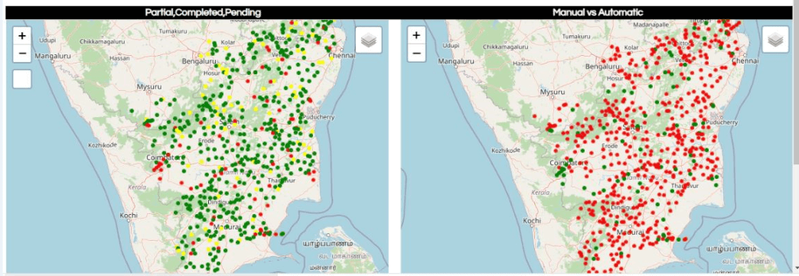Open layers control on Manual vs Automatic map
This screenshot has width=799, height=276.
point(775,40)
